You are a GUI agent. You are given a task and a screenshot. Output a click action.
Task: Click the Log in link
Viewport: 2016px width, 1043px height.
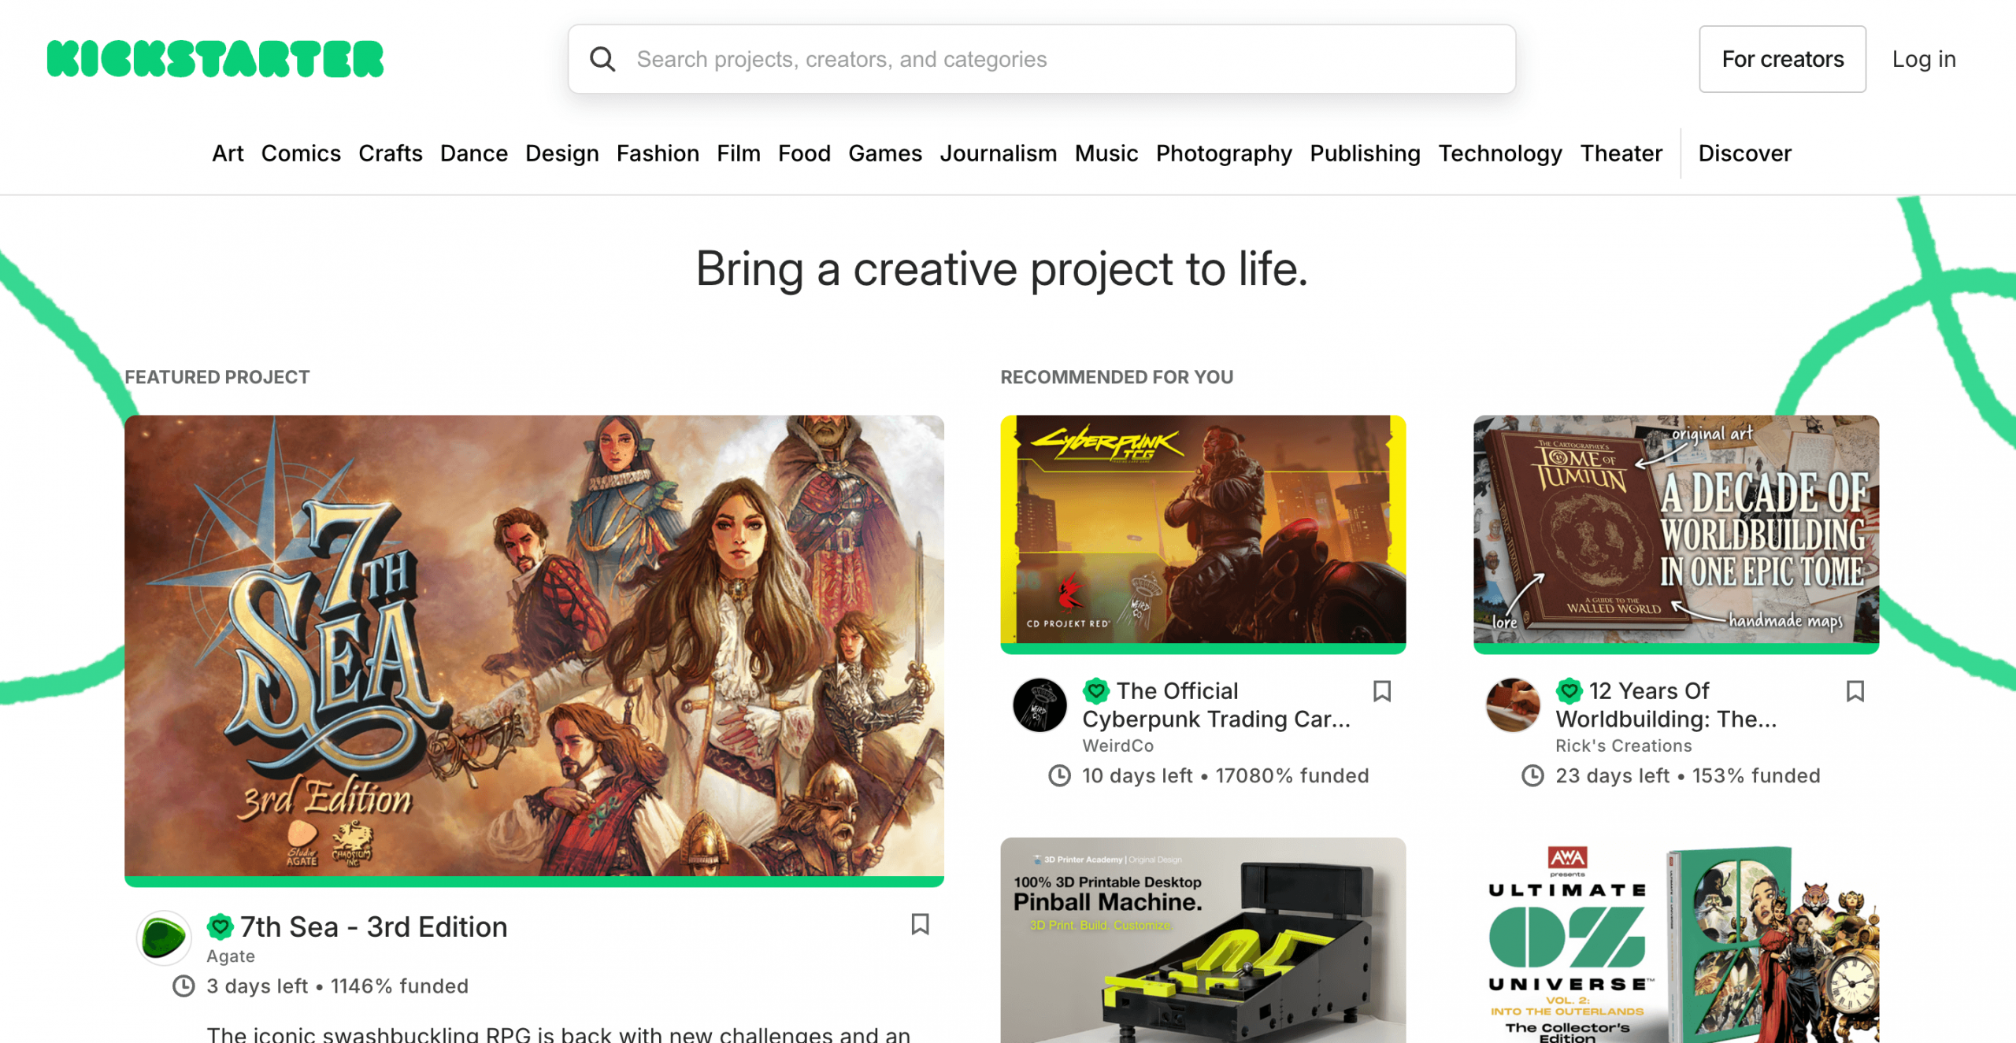(x=1924, y=59)
